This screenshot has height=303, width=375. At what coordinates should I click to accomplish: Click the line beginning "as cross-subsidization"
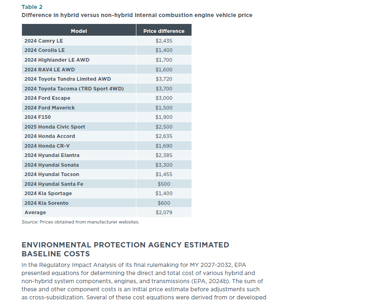click(144, 297)
